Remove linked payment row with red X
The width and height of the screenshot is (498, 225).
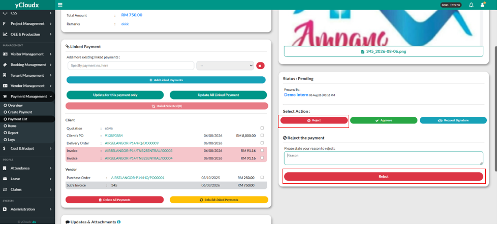pos(260,66)
